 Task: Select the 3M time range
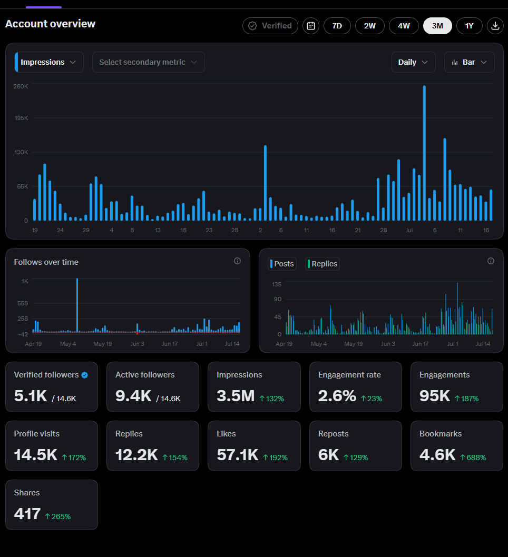[x=437, y=26]
